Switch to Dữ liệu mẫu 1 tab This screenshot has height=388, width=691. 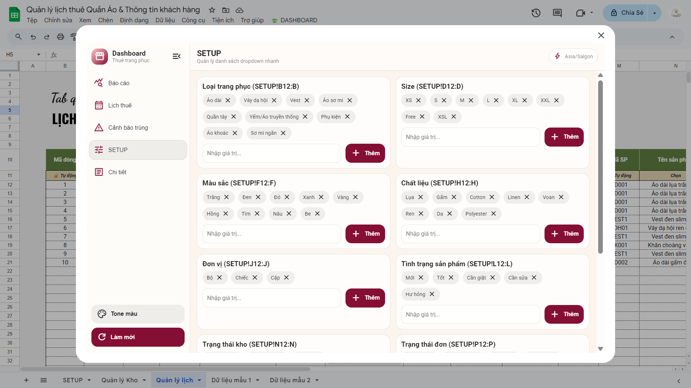pos(231,380)
